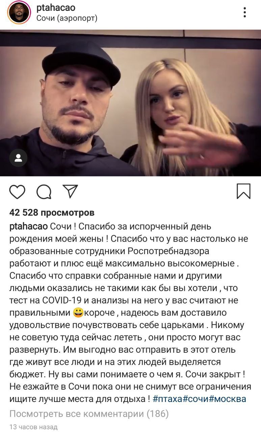Open comments via speech bubble icon

tap(44, 192)
